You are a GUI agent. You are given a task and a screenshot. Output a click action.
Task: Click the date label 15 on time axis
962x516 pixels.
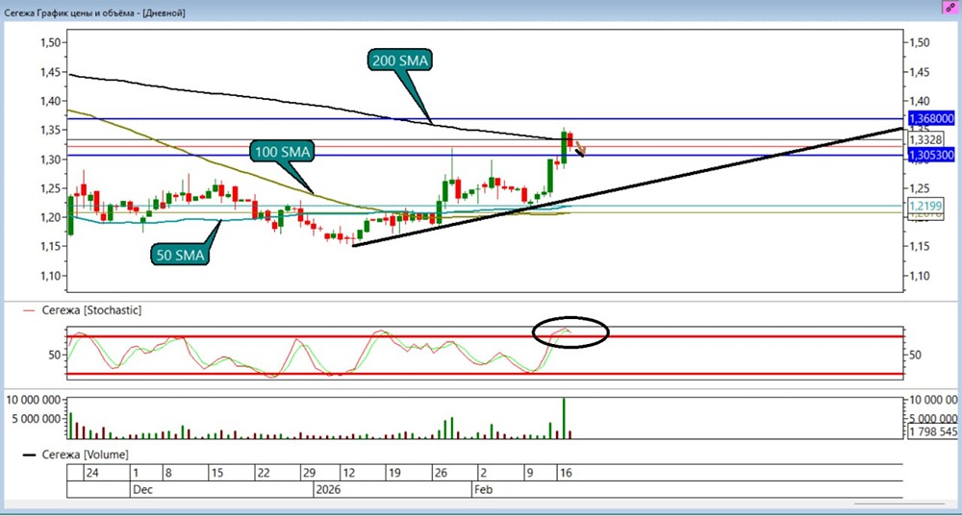[216, 473]
